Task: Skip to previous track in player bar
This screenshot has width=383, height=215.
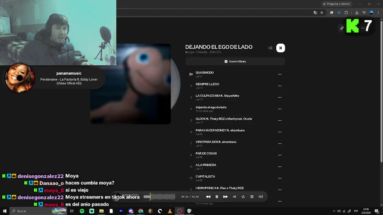Action: [x=208, y=197]
